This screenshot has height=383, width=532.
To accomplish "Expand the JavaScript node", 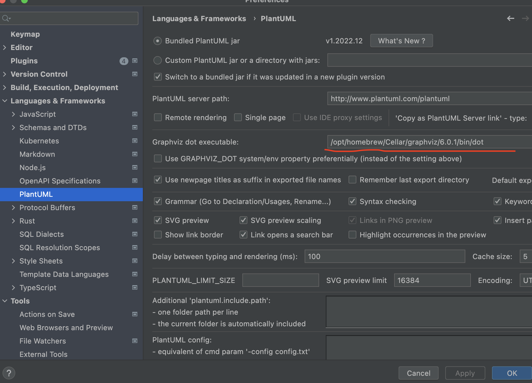I will coord(13,114).
